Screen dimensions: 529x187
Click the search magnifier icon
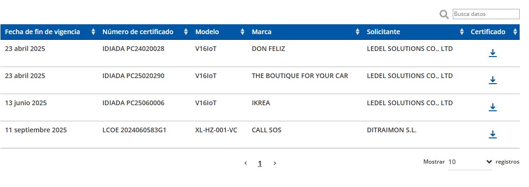click(444, 15)
